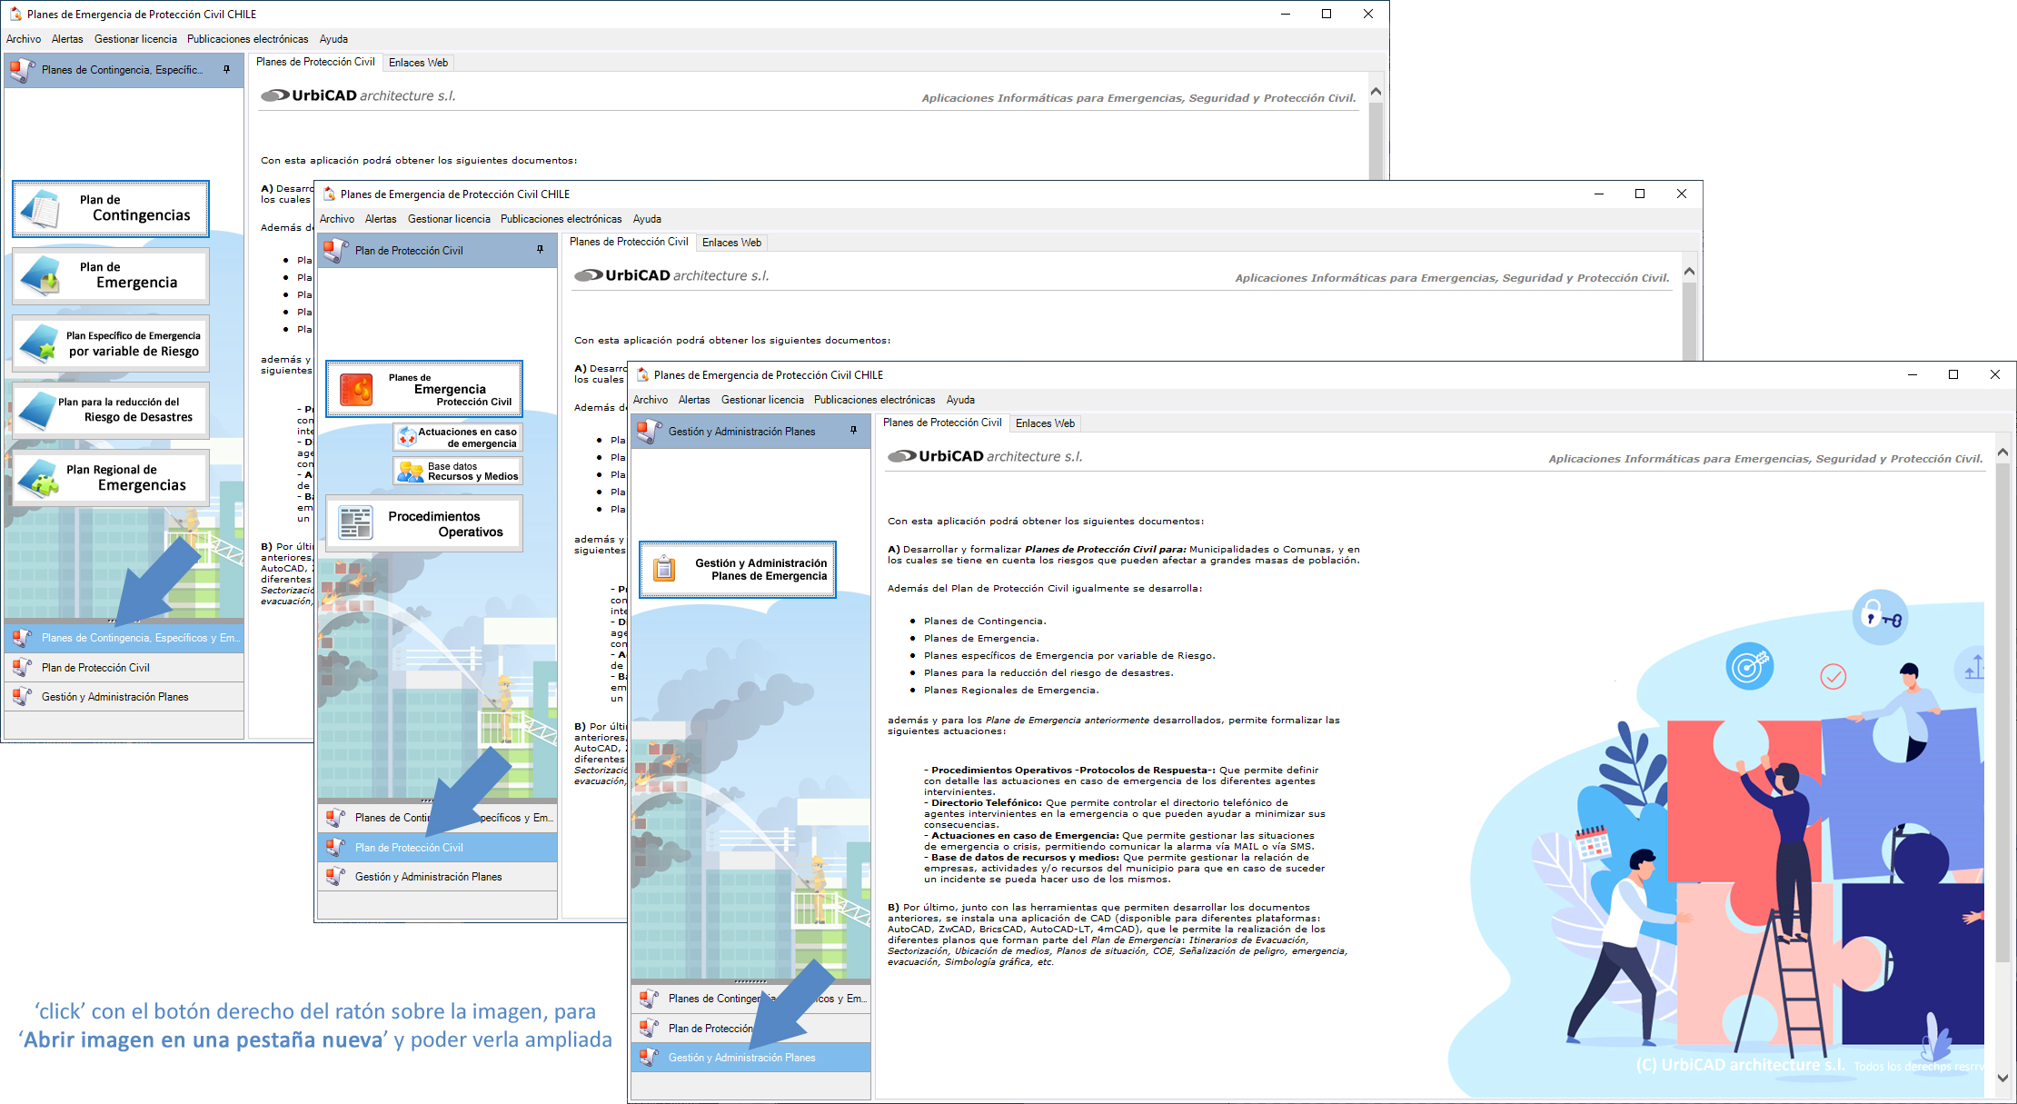Click Planes de Emergencia Protección Civil button

[x=424, y=389]
